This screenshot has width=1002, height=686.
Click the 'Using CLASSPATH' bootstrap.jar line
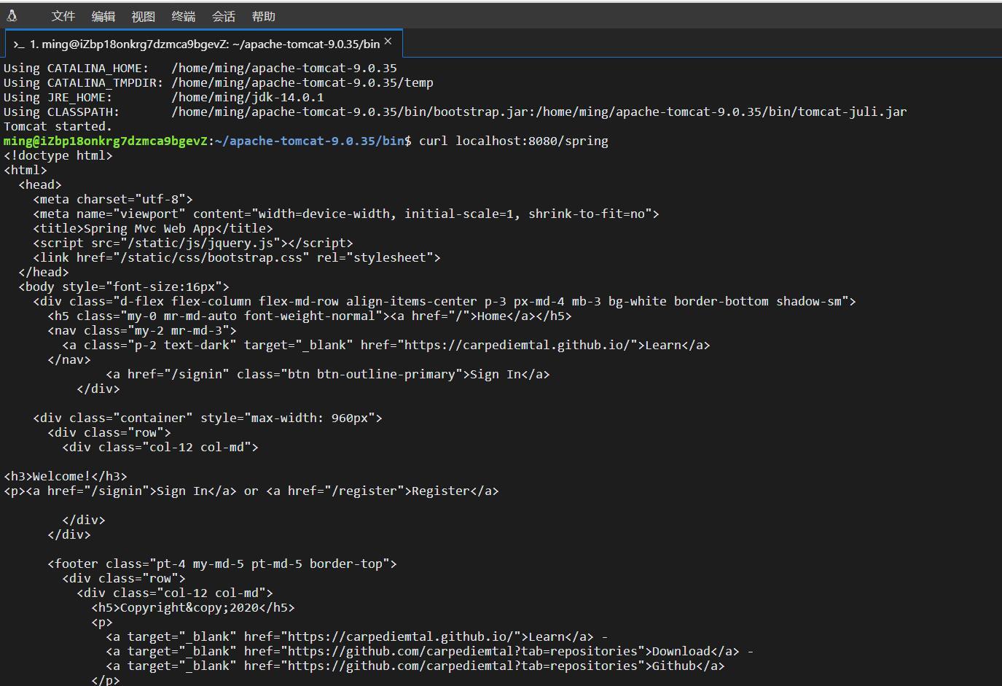(x=455, y=112)
